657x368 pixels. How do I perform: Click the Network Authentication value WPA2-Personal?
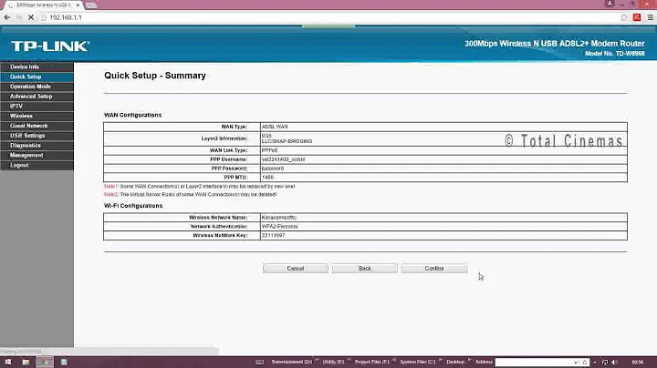click(x=280, y=227)
